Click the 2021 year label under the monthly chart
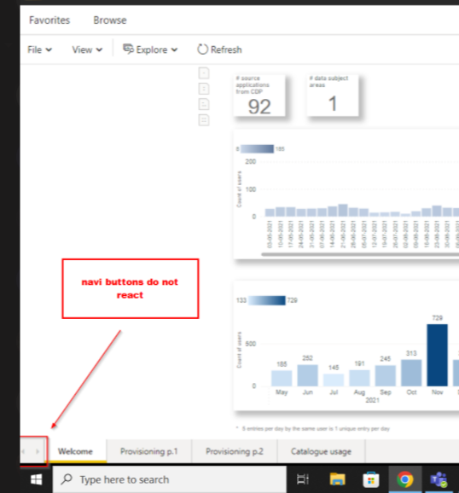Viewport: 459px width, 493px height. click(x=372, y=400)
